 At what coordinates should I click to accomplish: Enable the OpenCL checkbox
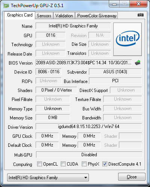tap(39, 164)
